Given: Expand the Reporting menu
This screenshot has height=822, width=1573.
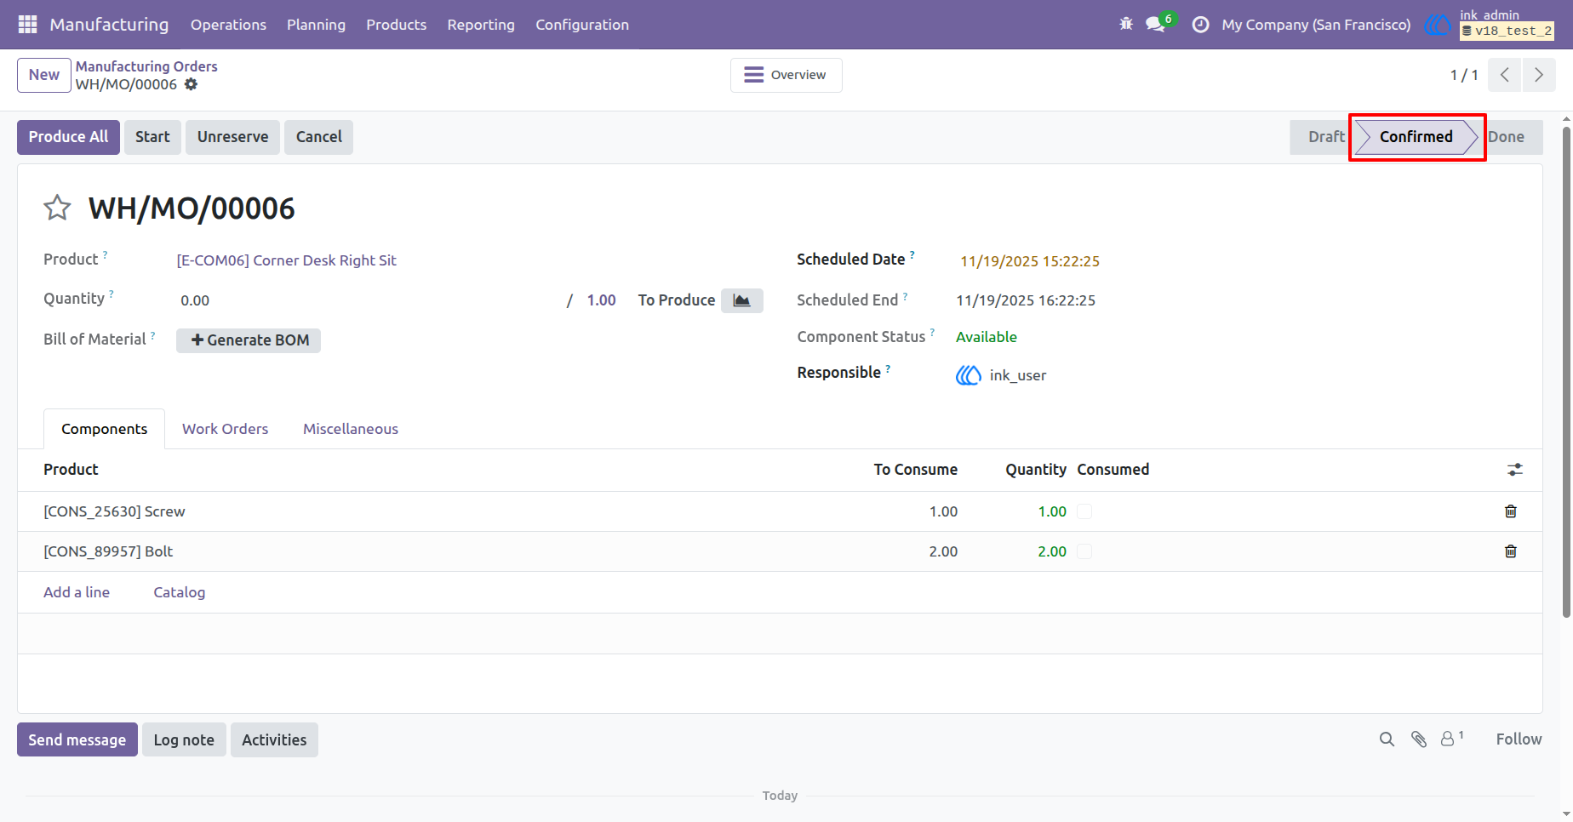Looking at the screenshot, I should click(x=481, y=25).
